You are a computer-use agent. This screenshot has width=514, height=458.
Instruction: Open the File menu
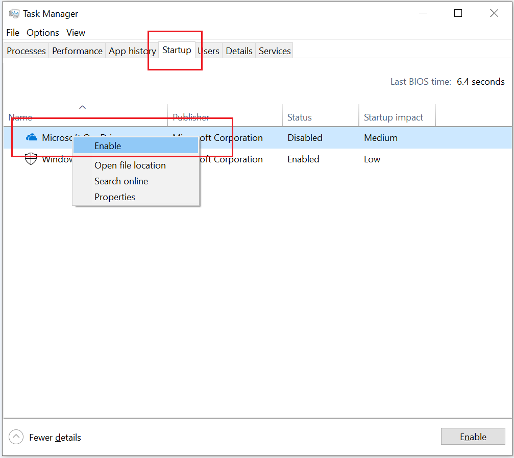(13, 33)
